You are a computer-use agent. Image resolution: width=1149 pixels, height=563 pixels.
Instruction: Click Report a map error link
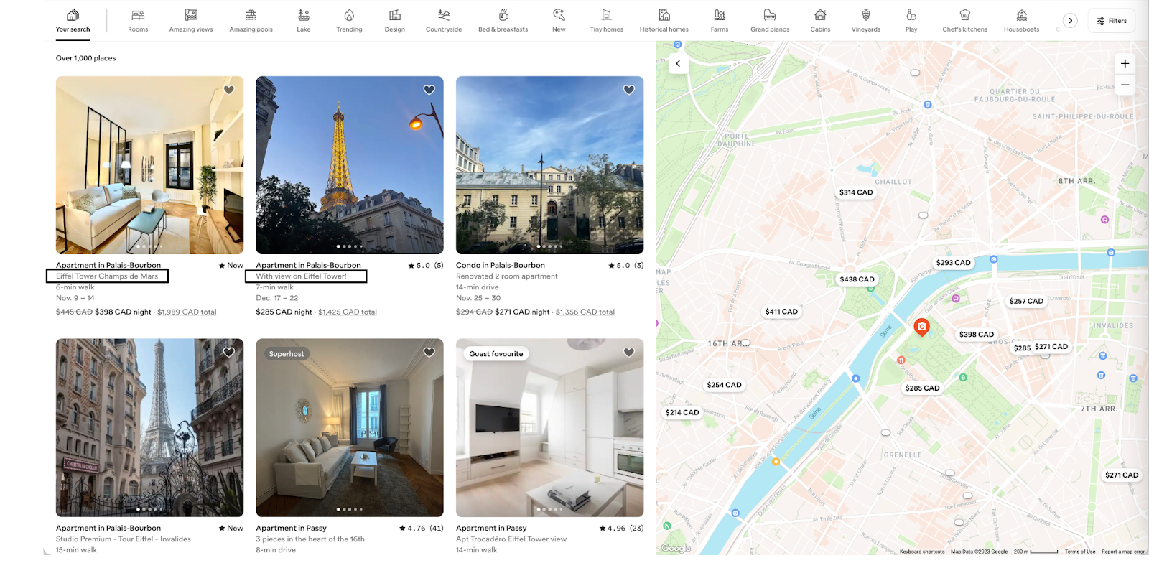pos(1123,552)
